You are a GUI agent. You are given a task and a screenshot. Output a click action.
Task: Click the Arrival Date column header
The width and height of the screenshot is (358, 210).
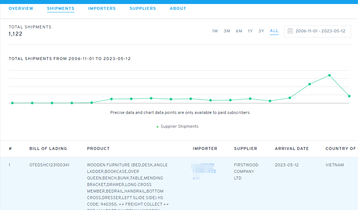click(x=292, y=148)
